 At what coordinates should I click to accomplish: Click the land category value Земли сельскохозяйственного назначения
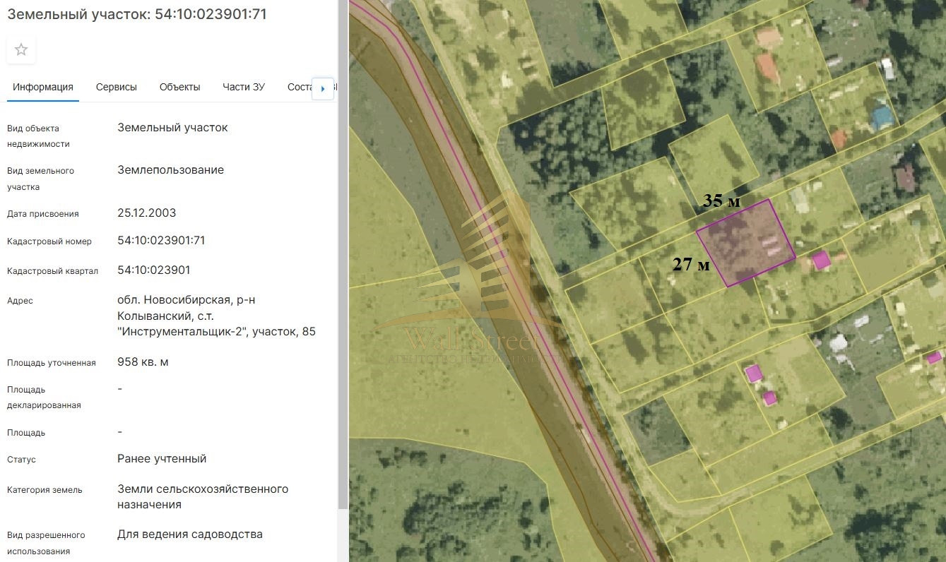click(203, 497)
